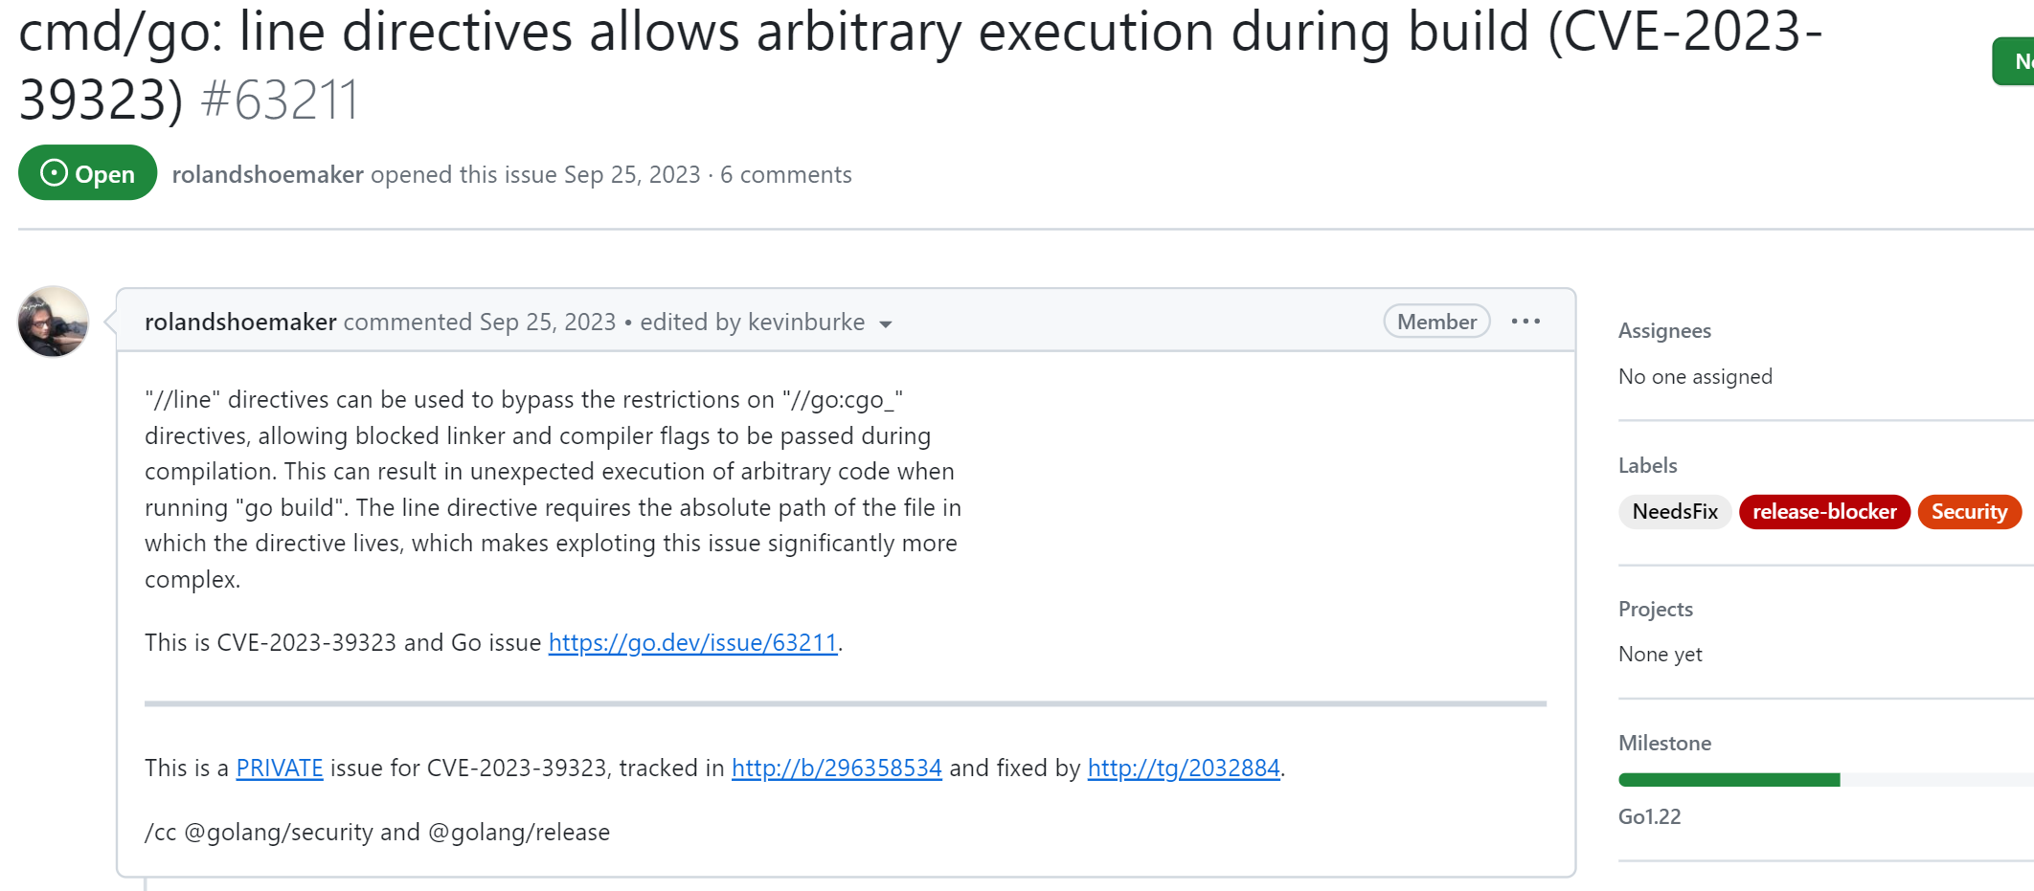Click the Labels sidebar heading
The height and width of the screenshot is (891, 2034).
click(x=1647, y=466)
